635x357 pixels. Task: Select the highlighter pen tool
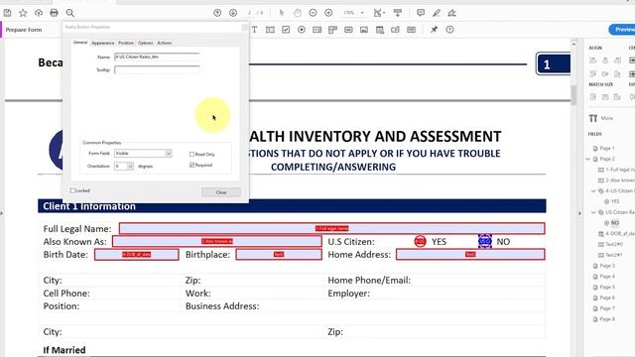pos(437,13)
